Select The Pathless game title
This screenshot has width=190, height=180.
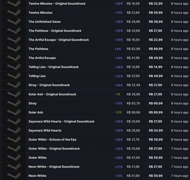[x=38, y=49]
